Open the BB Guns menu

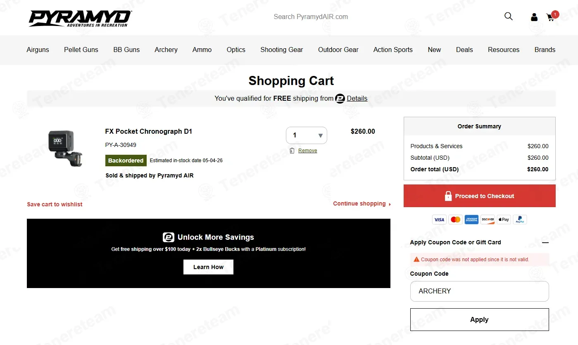(x=126, y=50)
